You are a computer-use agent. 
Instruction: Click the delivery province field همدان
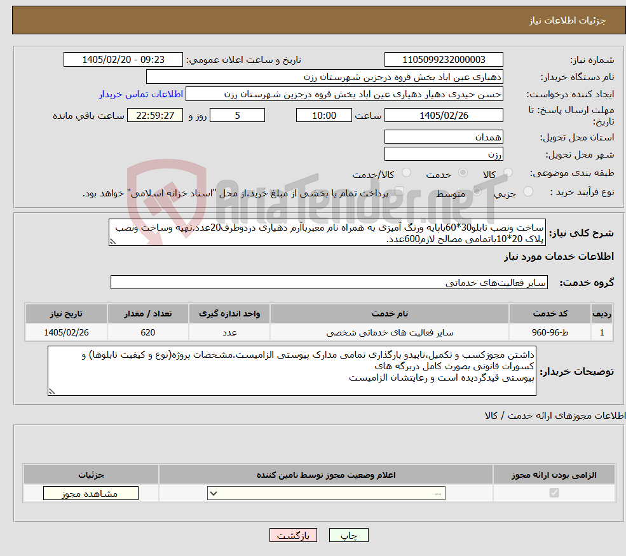click(x=444, y=137)
